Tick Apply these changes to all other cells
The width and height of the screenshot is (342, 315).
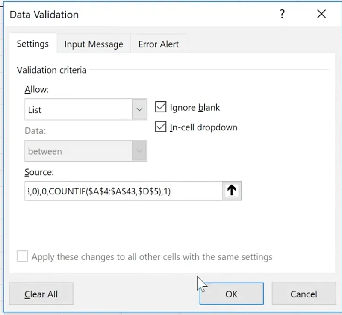click(x=23, y=257)
